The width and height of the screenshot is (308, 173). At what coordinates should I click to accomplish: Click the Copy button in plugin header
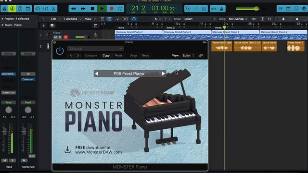[106, 56]
